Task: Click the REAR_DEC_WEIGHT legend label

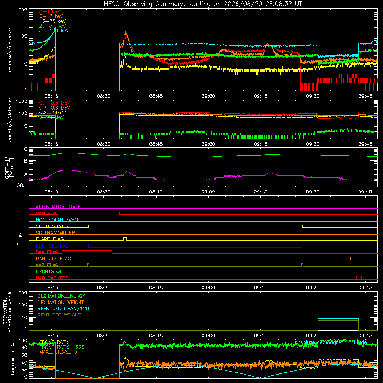Action: (59, 315)
